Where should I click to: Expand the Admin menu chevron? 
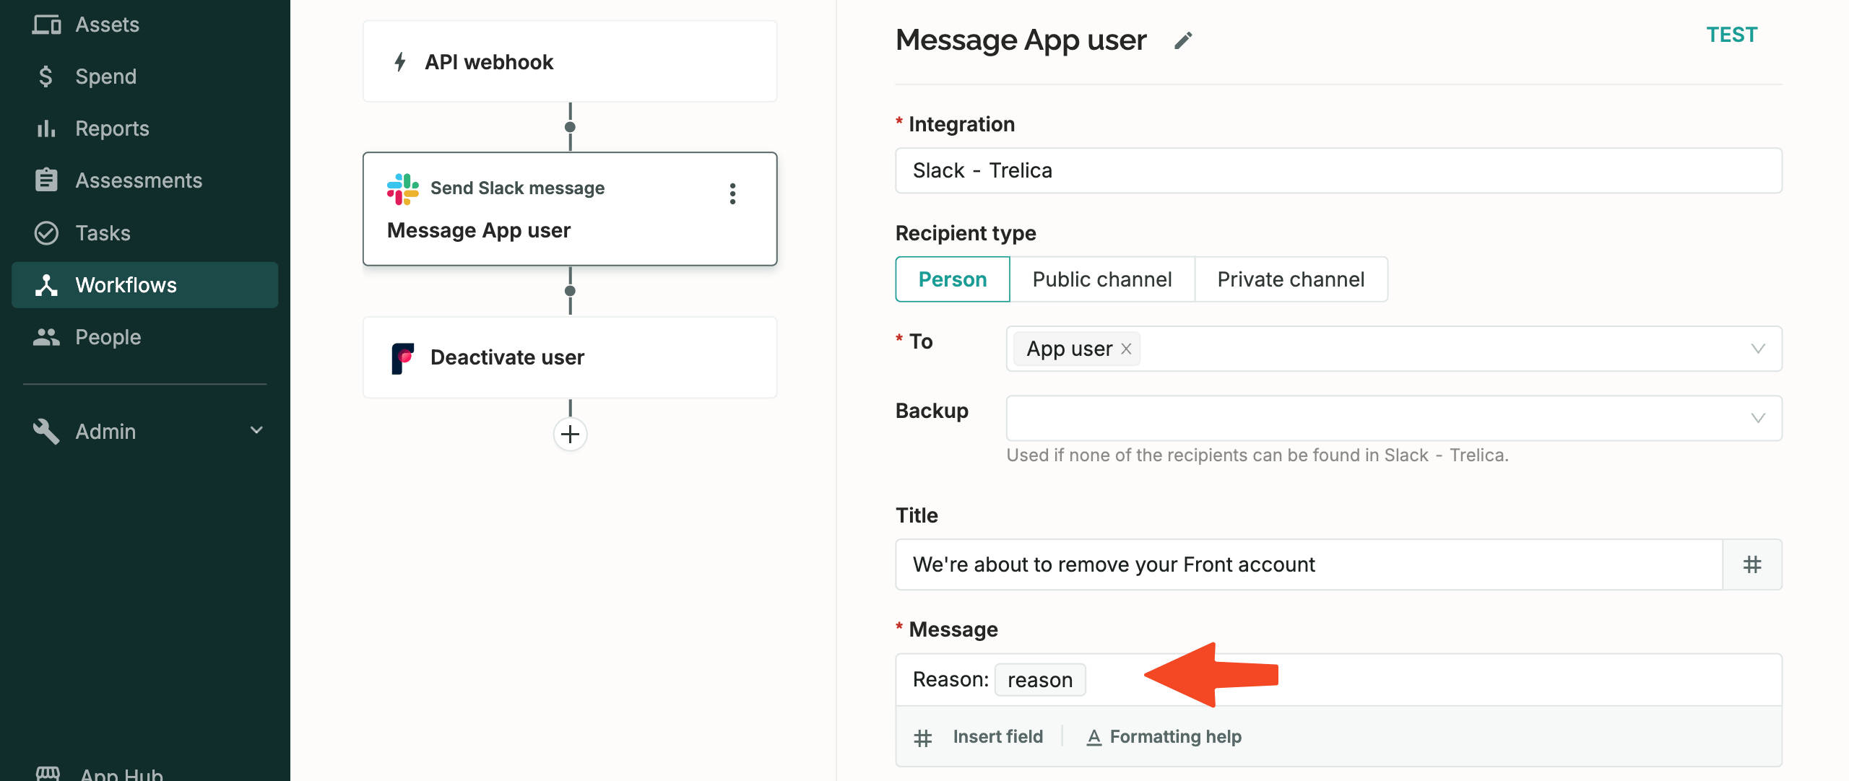click(256, 430)
